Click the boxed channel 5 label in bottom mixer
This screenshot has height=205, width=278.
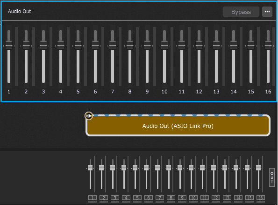click(137, 198)
